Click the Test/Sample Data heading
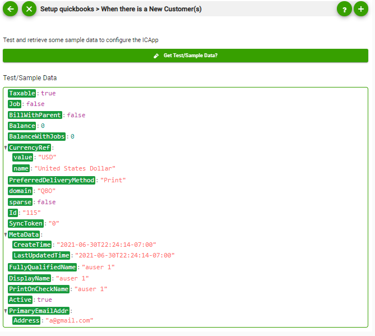Image resolution: width=375 pixels, height=336 pixels. pyautogui.click(x=30, y=78)
